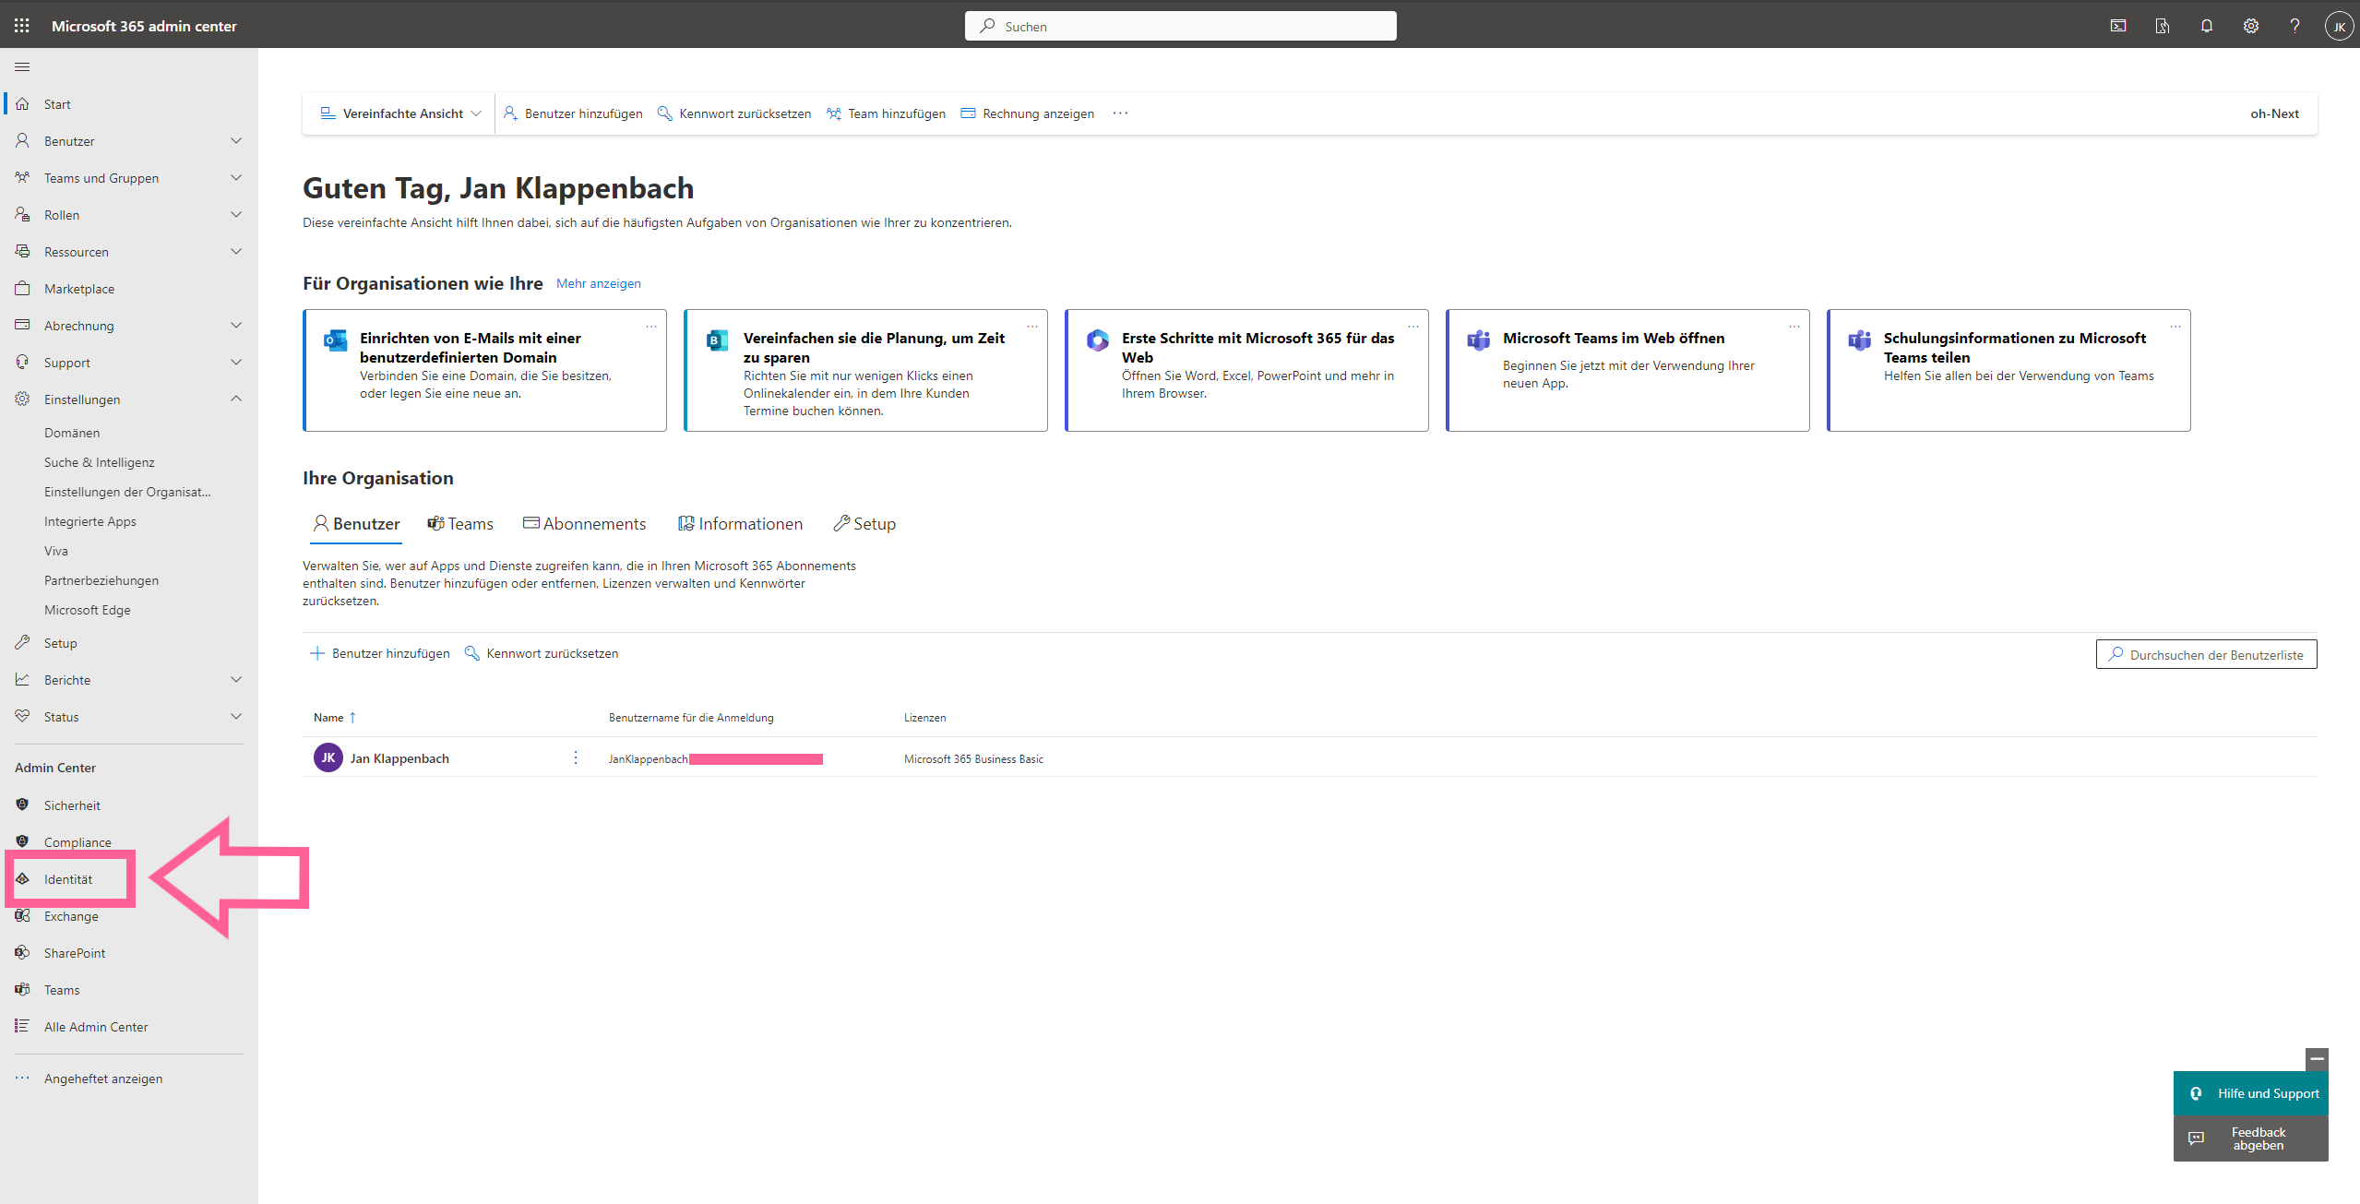This screenshot has height=1204, width=2360.
Task: Expand the Rollen section
Action: tap(236, 214)
